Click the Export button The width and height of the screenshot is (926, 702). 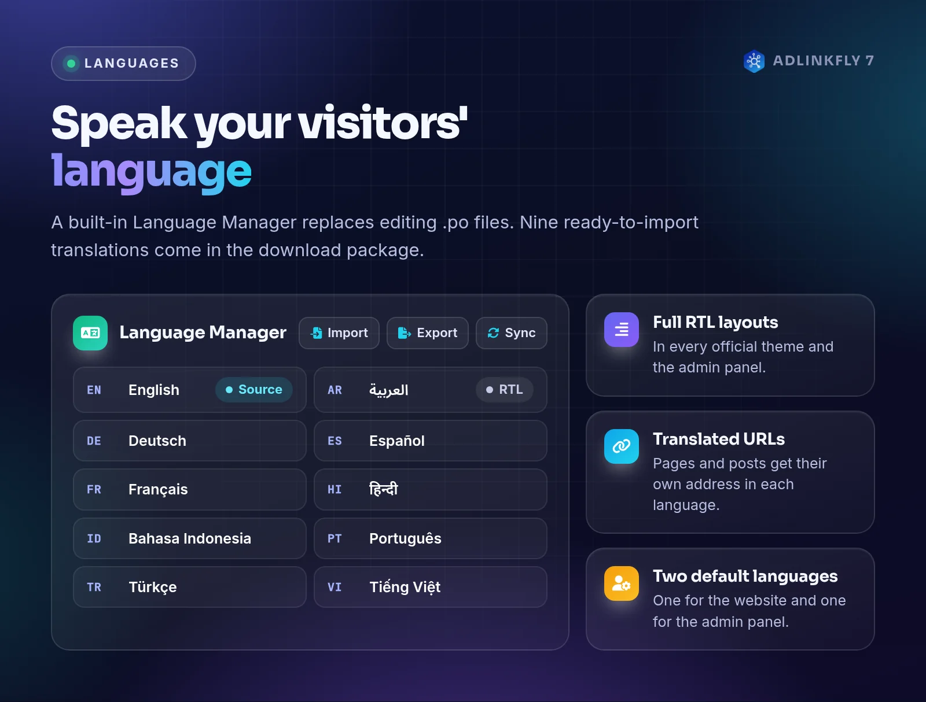tap(428, 333)
